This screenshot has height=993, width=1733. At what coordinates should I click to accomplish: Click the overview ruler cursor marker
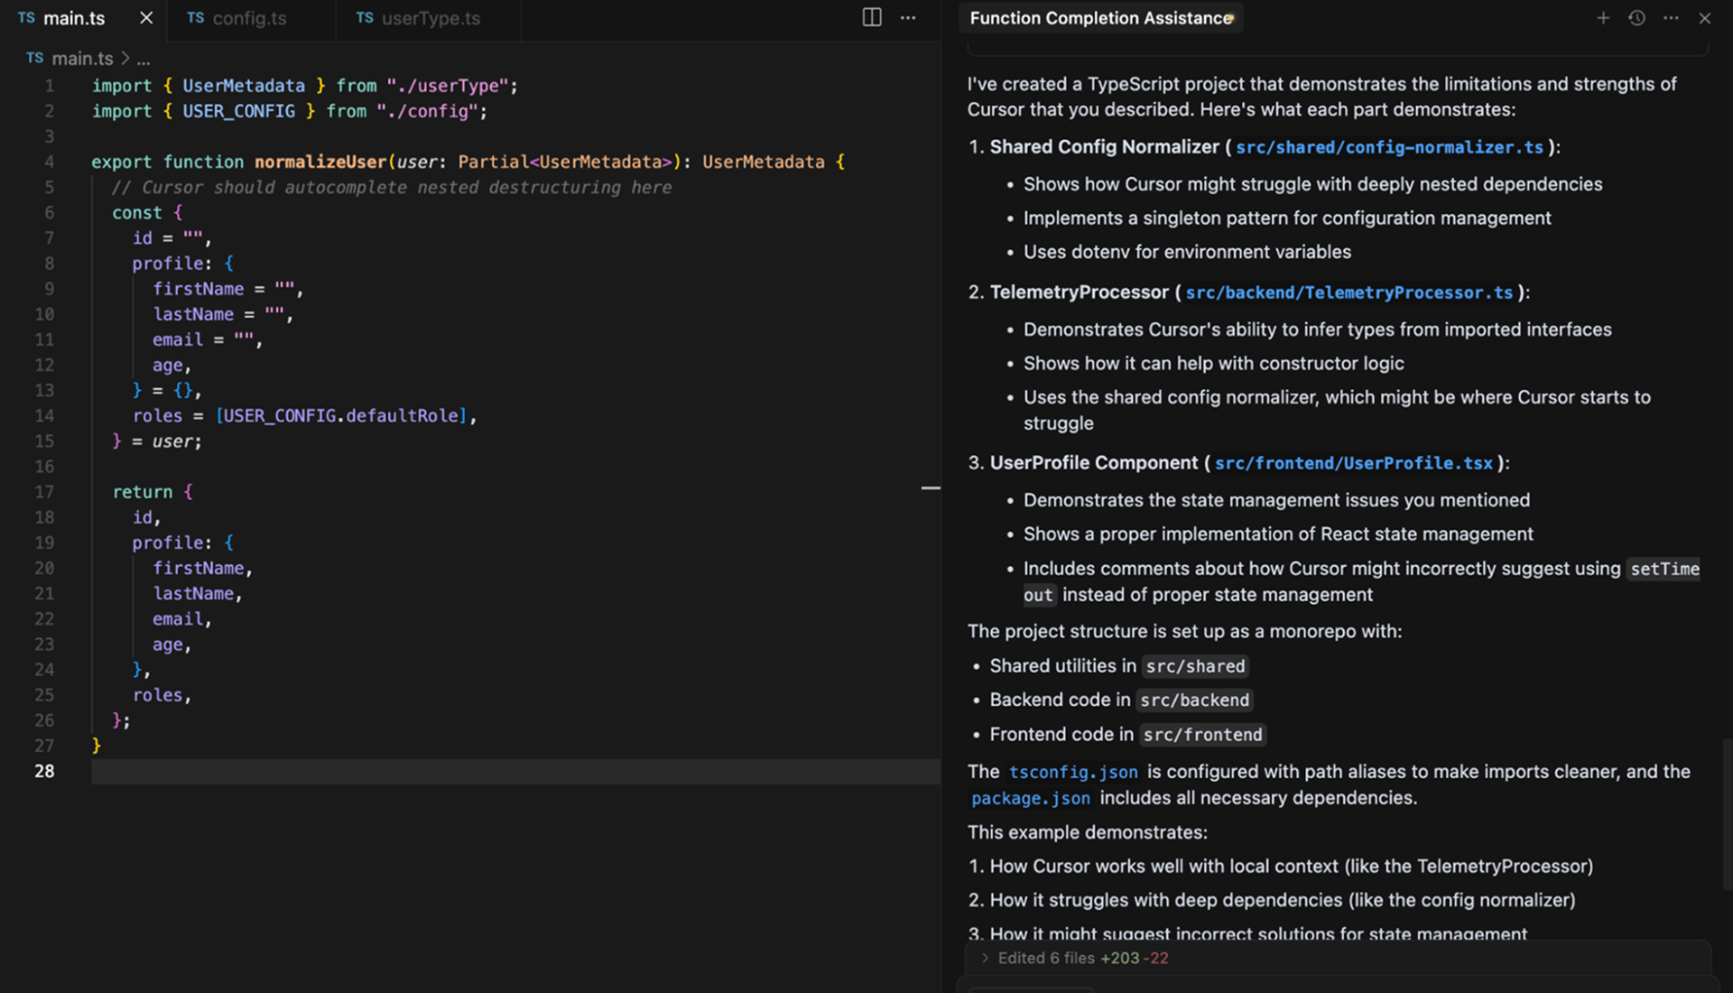[931, 488]
